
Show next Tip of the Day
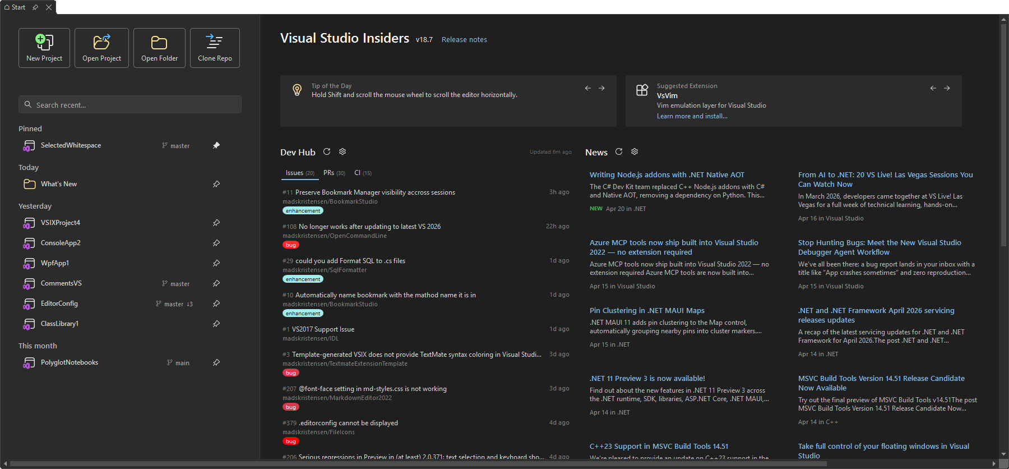[x=601, y=88]
